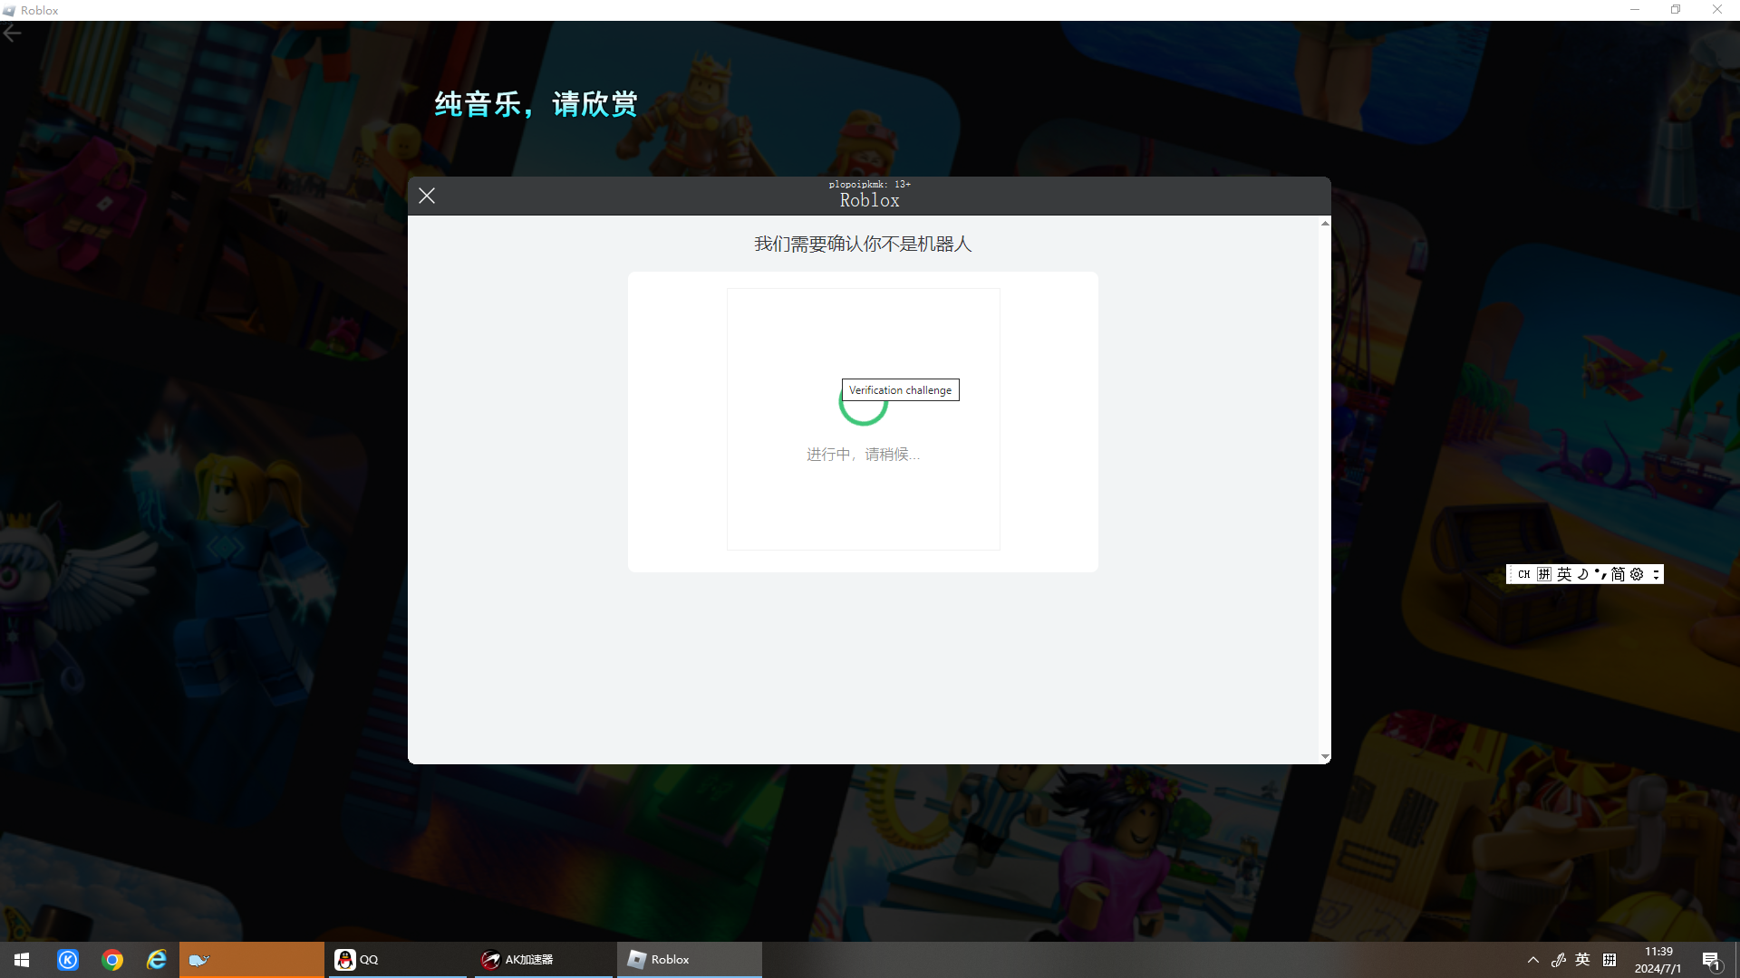Switch to the AK加速器 taskbar window
1740x978 pixels.
[543, 960]
